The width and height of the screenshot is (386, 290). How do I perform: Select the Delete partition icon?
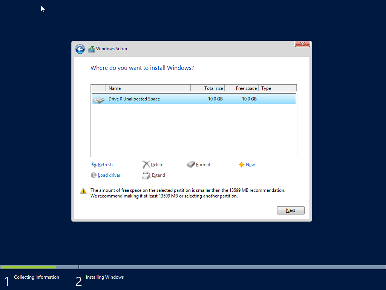146,165
